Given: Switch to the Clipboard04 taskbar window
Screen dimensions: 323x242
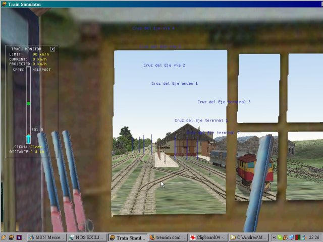Looking at the screenshot, I should click(207, 237).
